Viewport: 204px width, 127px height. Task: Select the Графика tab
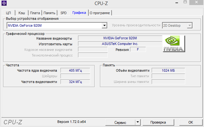pyautogui.click(x=79, y=13)
